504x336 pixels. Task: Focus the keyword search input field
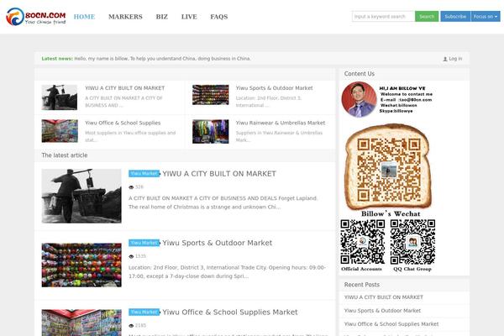383,17
